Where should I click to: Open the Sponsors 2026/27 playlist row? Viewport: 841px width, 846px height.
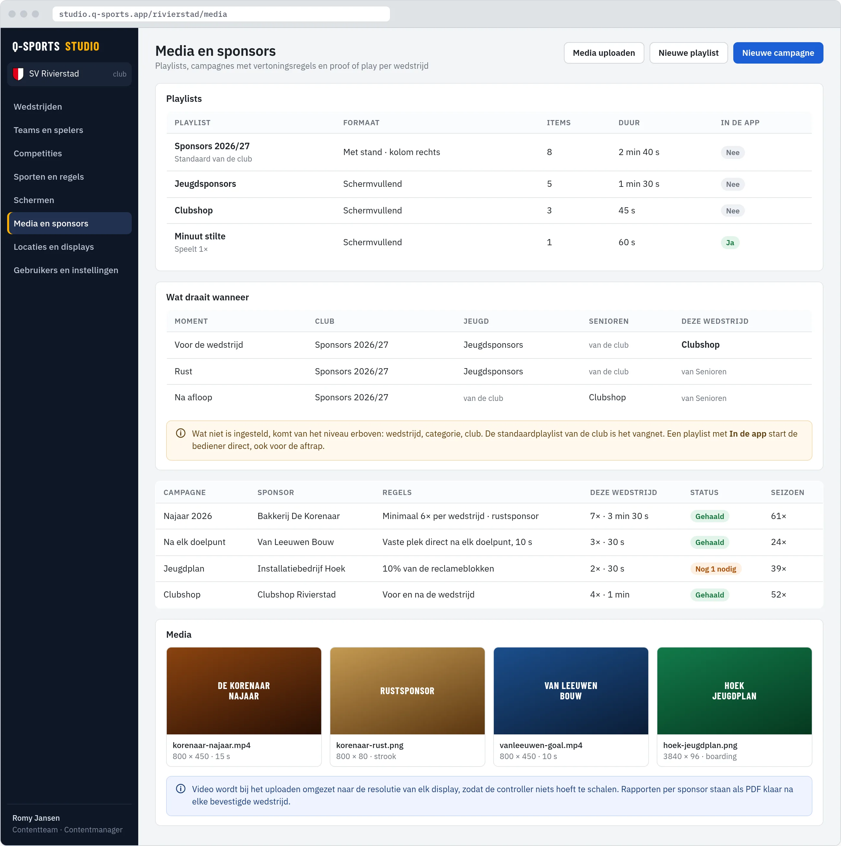tap(489, 152)
